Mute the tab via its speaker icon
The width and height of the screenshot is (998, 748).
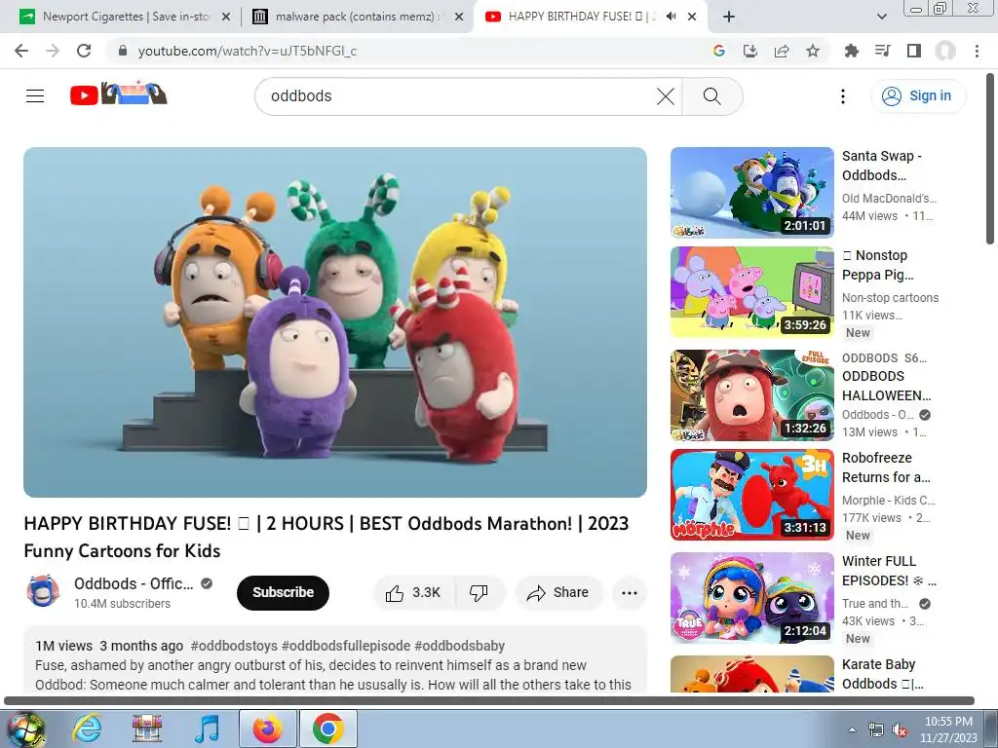671,17
